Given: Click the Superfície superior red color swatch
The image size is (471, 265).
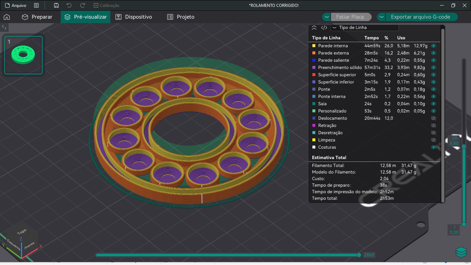Looking at the screenshot, I should click(x=314, y=75).
